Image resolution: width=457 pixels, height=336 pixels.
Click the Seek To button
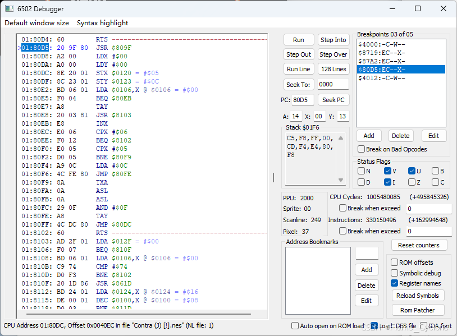pyautogui.click(x=299, y=85)
